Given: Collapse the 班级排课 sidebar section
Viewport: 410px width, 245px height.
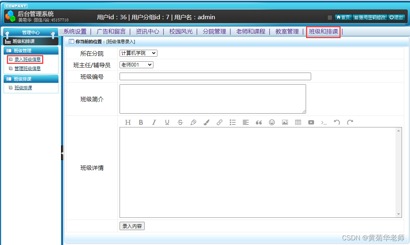Looking at the screenshot, I should click(31, 79).
